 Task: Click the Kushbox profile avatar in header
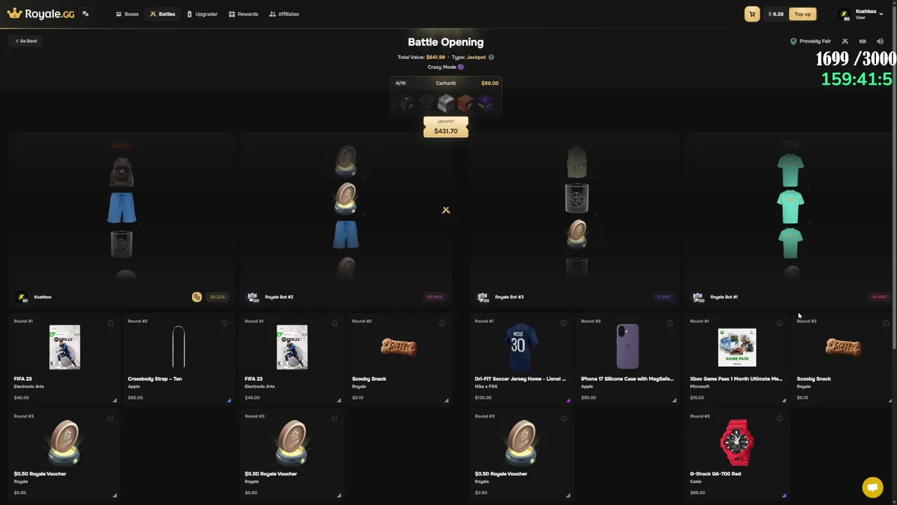(845, 15)
